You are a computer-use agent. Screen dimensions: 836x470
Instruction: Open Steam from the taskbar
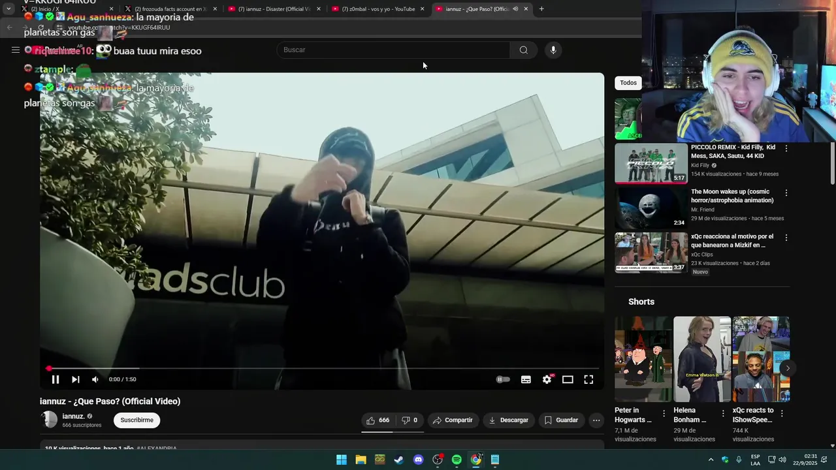click(x=399, y=460)
